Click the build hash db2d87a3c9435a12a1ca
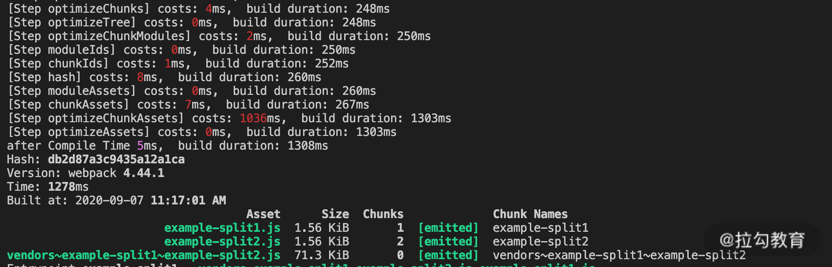 116,159
